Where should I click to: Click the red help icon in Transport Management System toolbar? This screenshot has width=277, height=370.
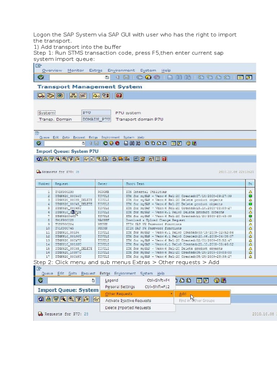(119, 96)
